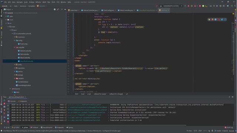Hide the Run tool window with minimize icon

click(233, 97)
